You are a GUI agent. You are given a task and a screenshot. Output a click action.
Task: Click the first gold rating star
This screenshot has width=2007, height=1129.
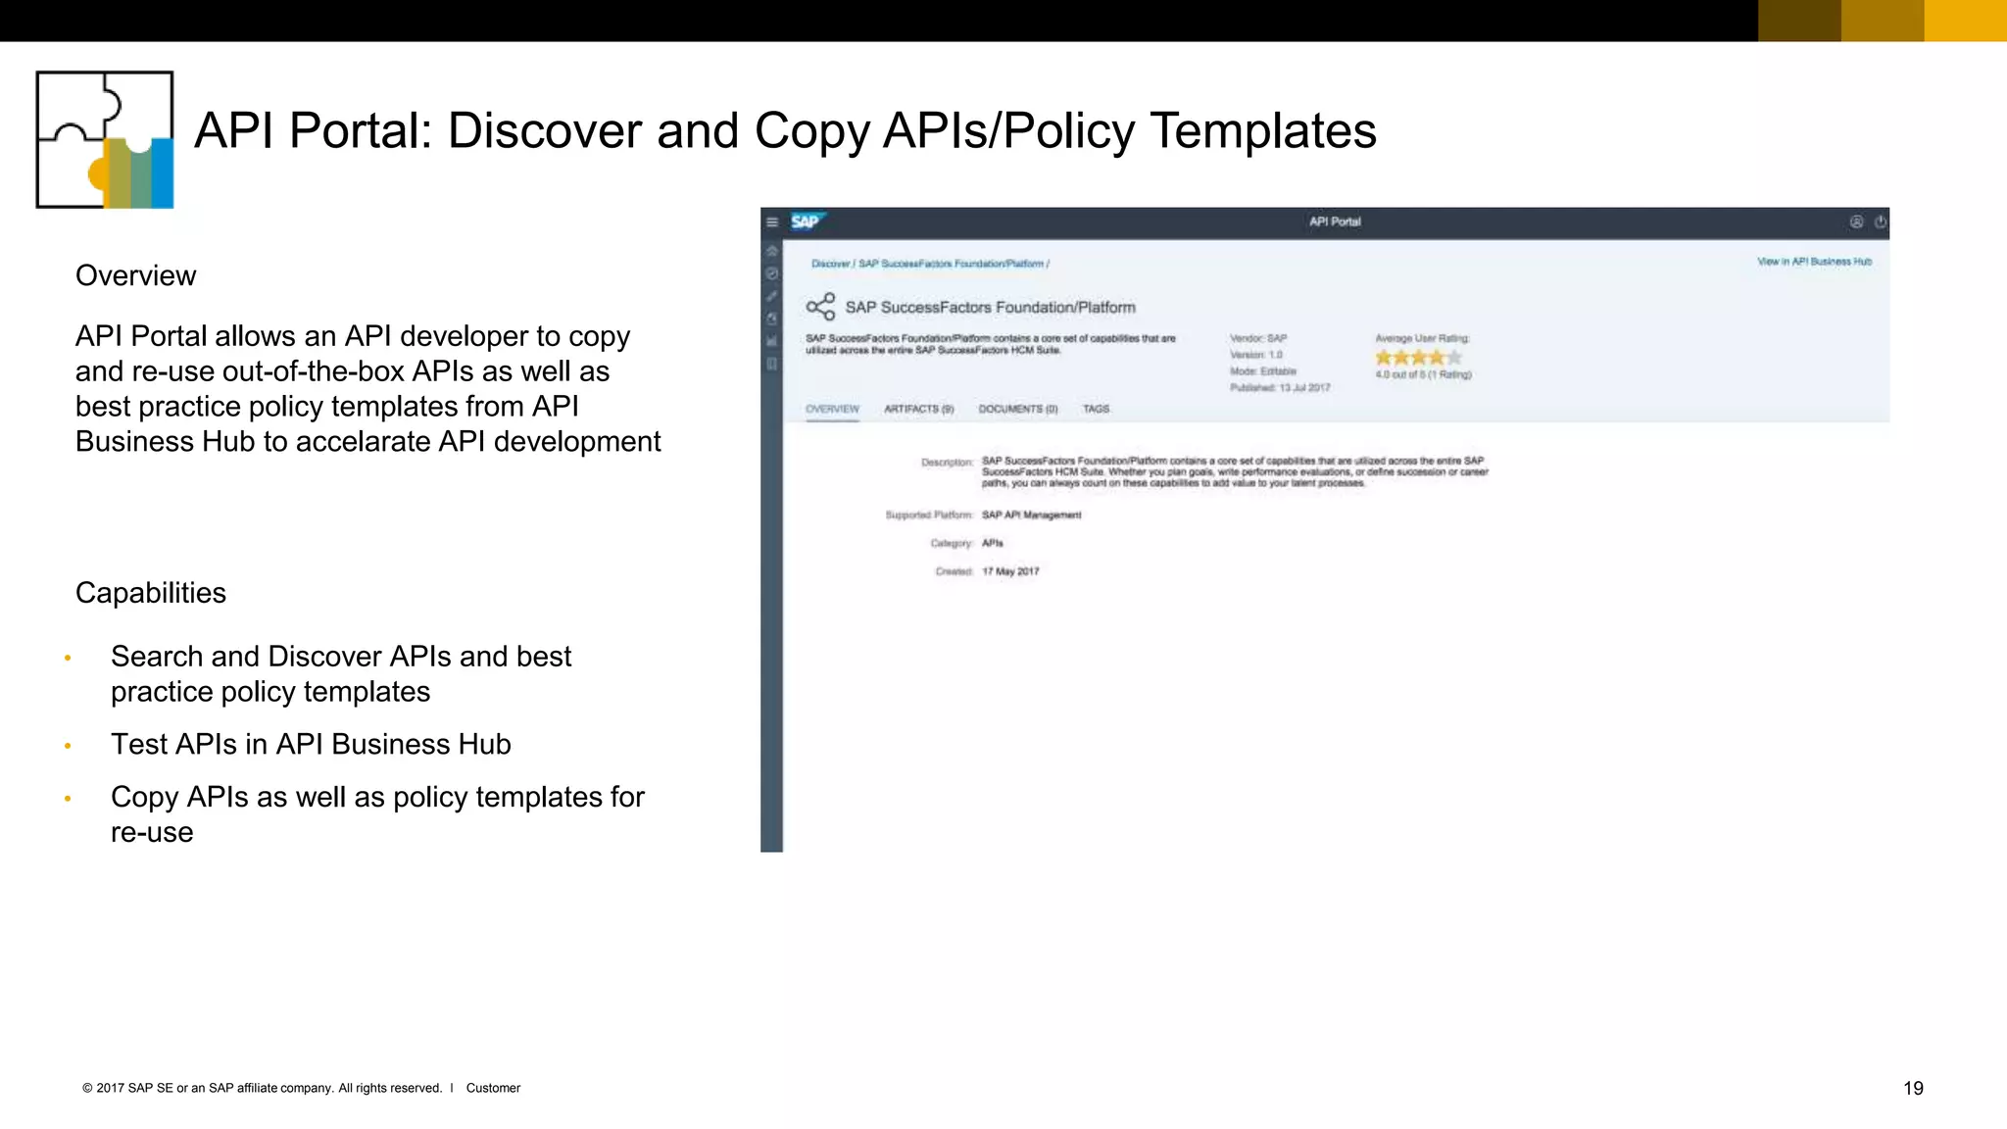tap(1384, 358)
